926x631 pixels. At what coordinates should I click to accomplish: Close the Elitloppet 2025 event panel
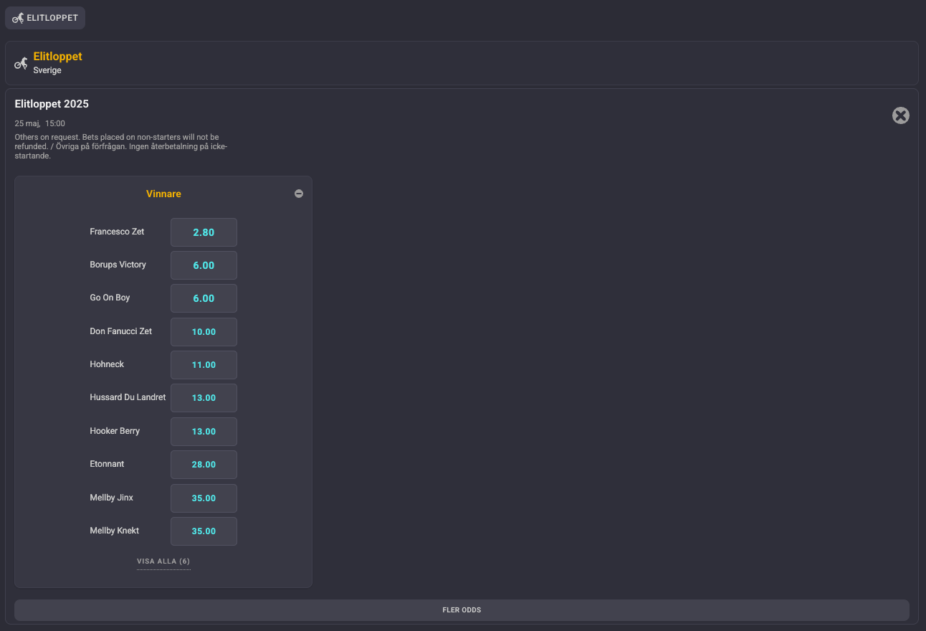coord(901,115)
